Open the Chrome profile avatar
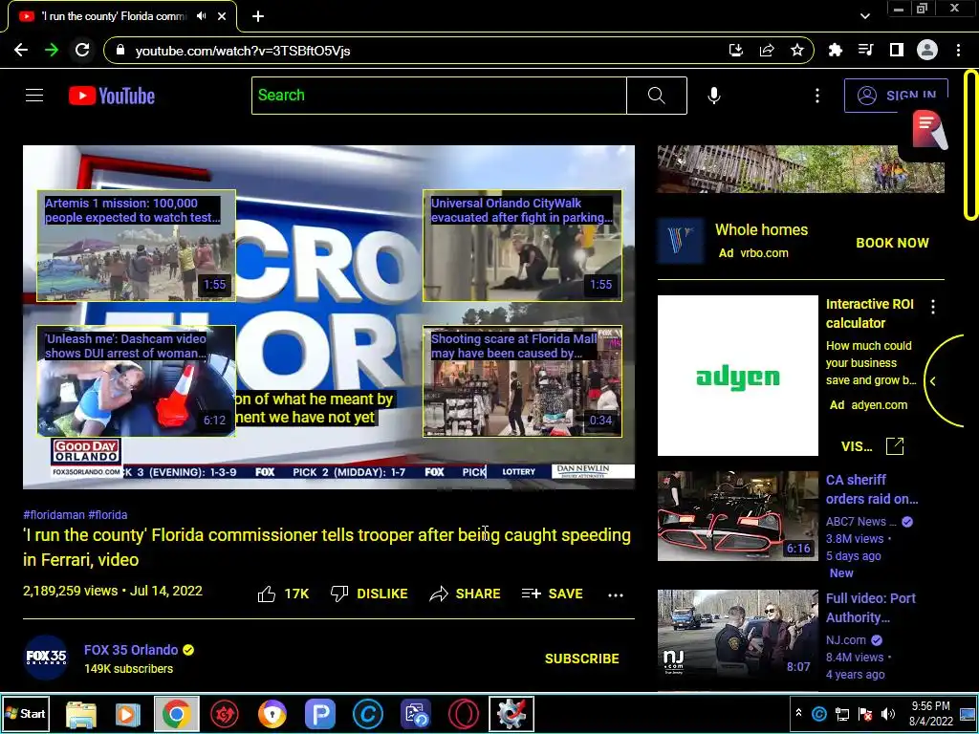Screen dimensions: 979x734 (927, 51)
